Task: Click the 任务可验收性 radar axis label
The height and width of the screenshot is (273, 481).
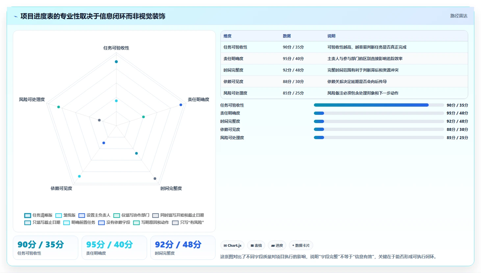Action: point(116,48)
